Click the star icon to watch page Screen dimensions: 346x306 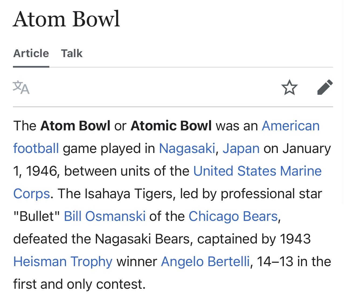(289, 87)
